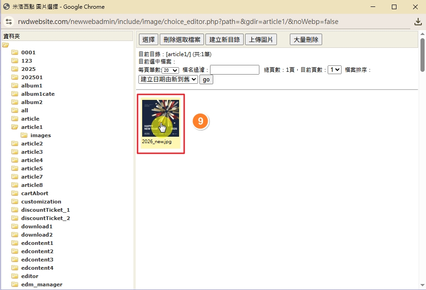This screenshot has width=426, height=290.
Task: Click the folder icon beside album1
Action: point(15,86)
